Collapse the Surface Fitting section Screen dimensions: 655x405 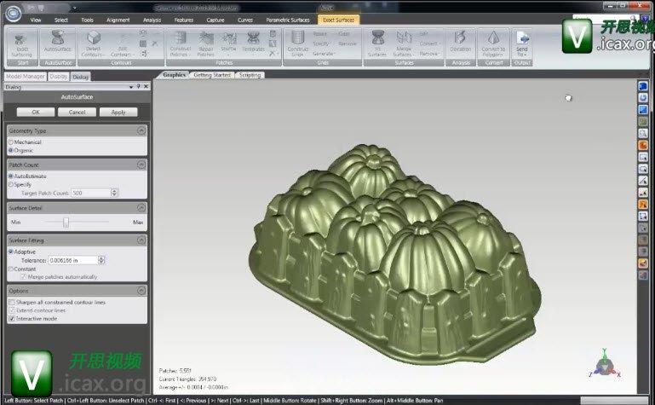point(141,240)
